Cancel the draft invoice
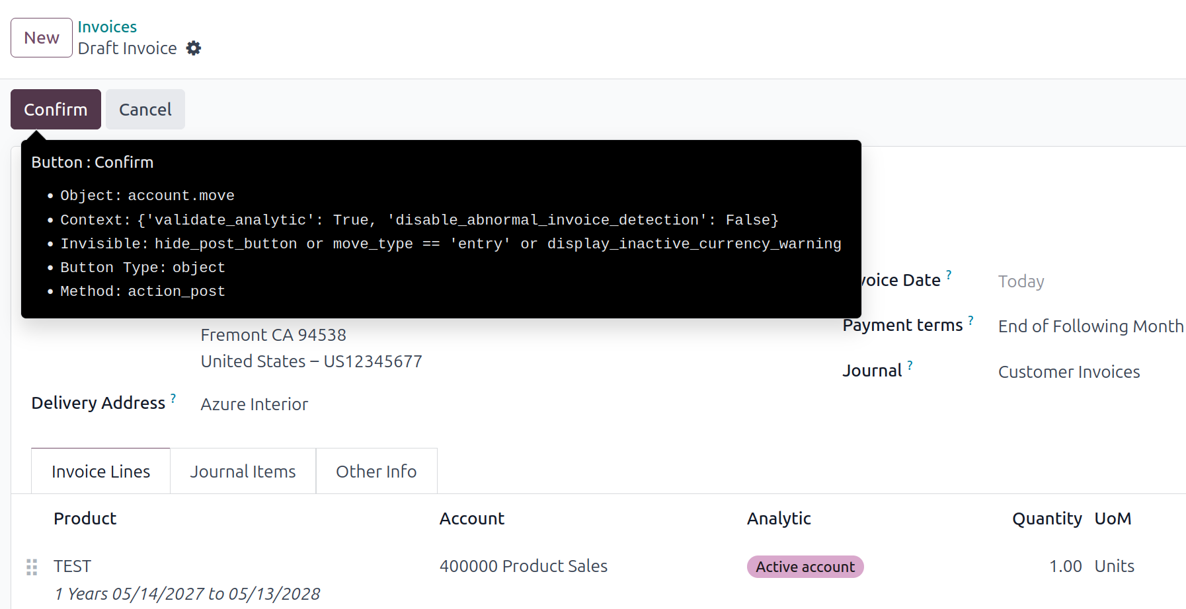The height and width of the screenshot is (609, 1186). tap(145, 110)
